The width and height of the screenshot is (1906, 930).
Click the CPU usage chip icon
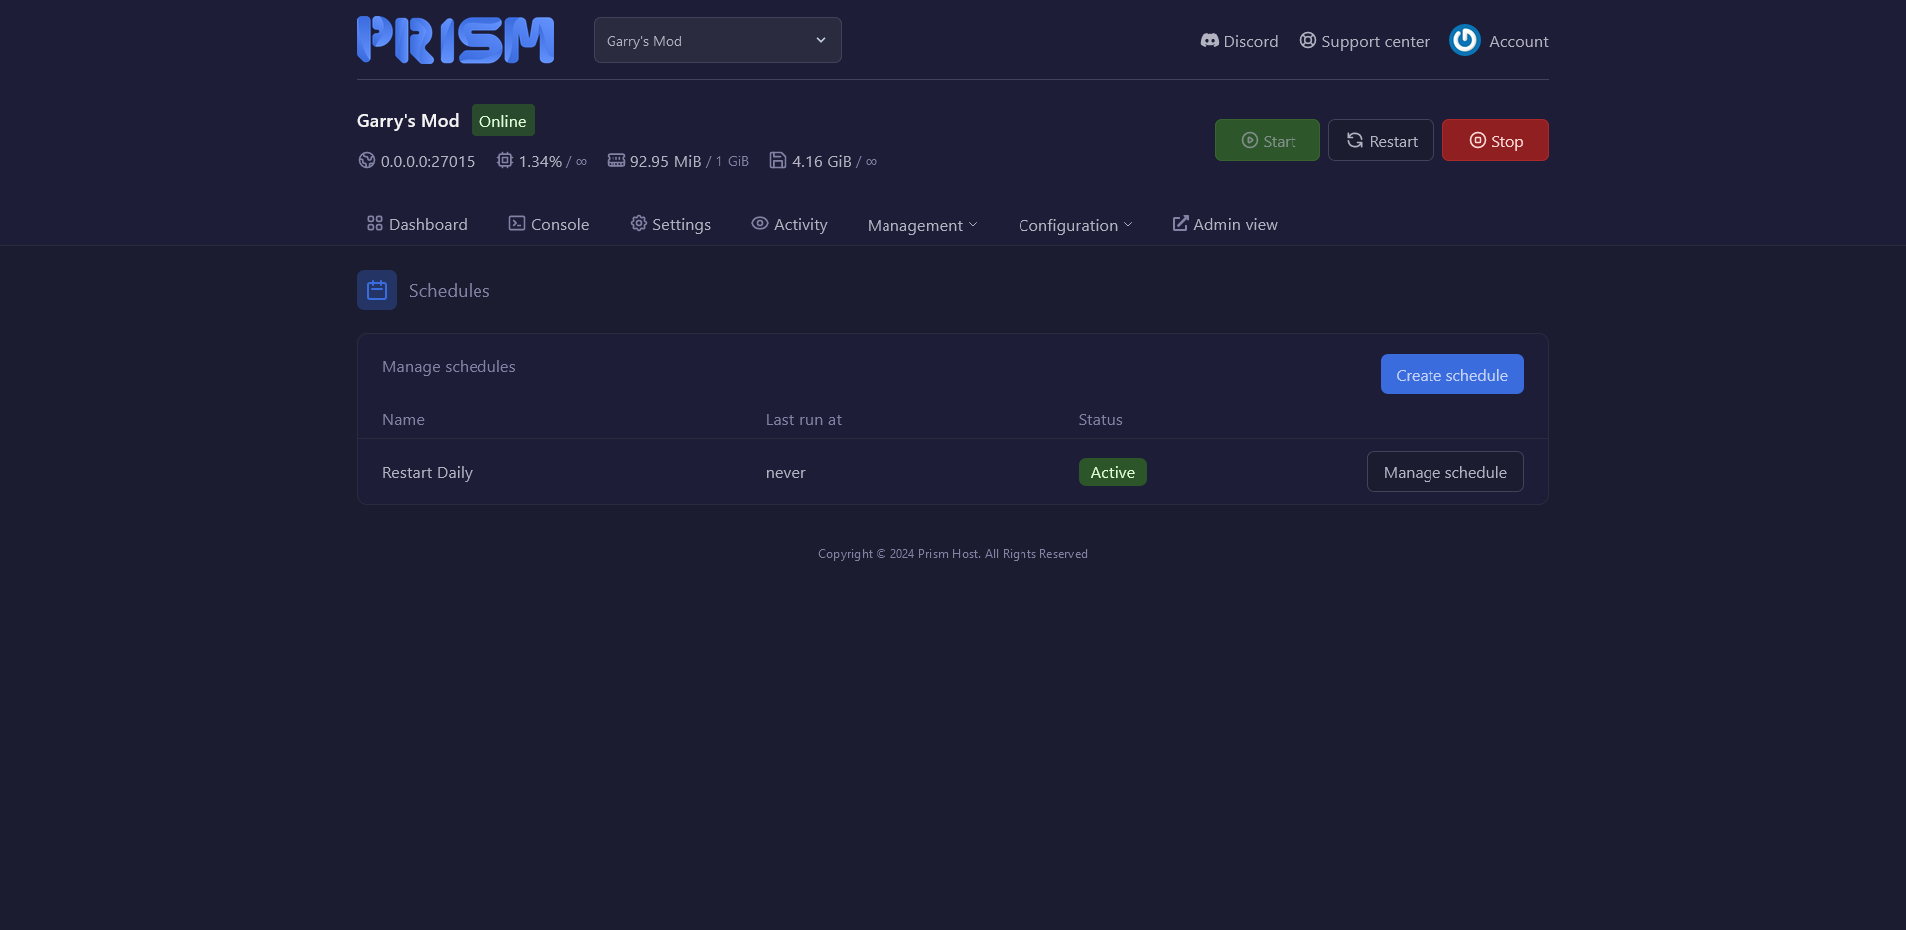[505, 160]
